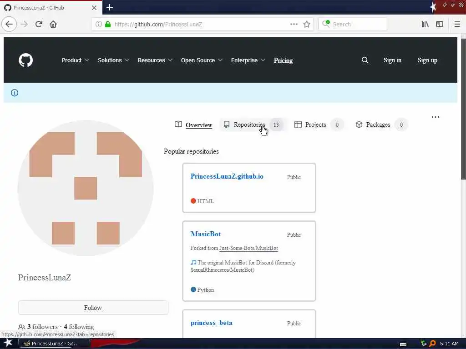The image size is (466, 349).
Task: Click the network tray icon
Action: click(424, 344)
